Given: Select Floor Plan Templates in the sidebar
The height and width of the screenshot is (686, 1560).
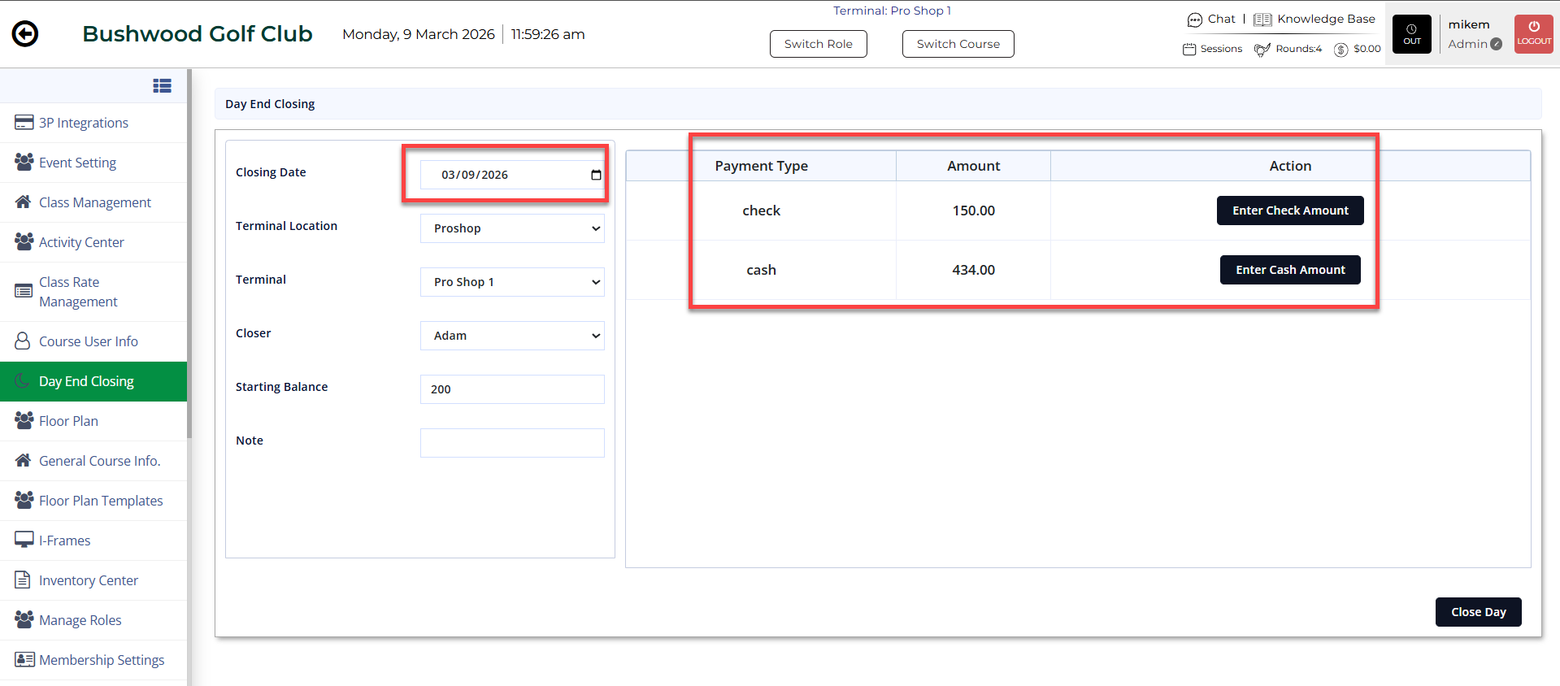Looking at the screenshot, I should (101, 501).
